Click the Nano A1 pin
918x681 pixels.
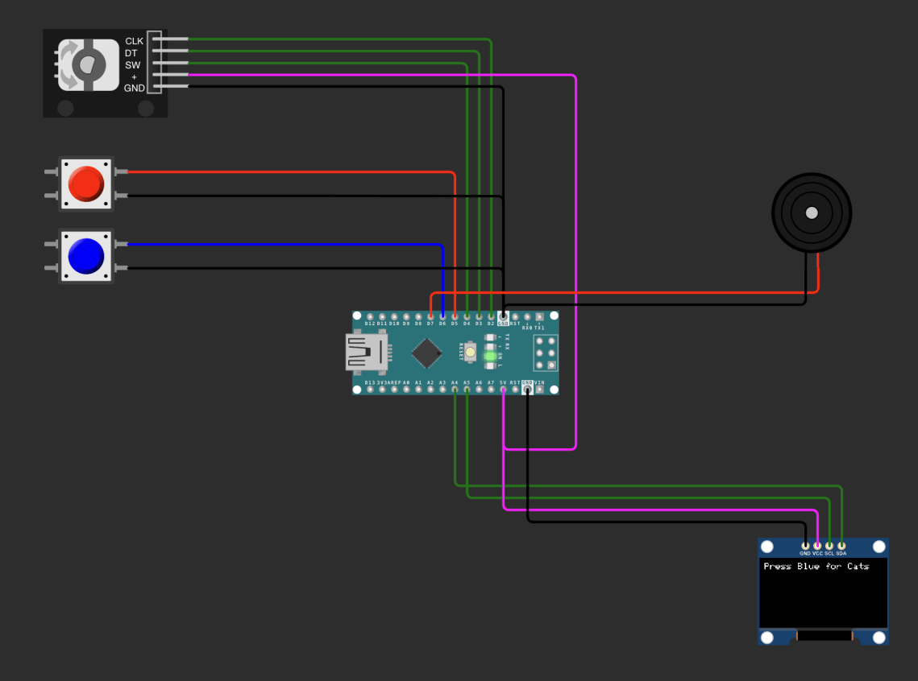tap(418, 390)
